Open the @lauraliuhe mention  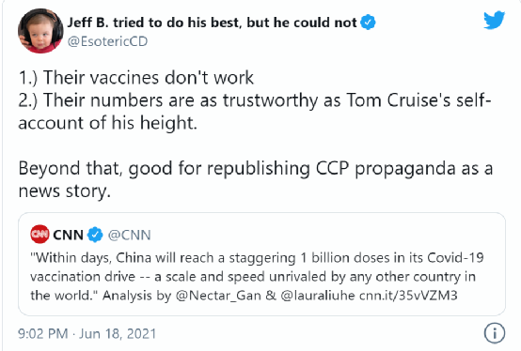(318, 296)
